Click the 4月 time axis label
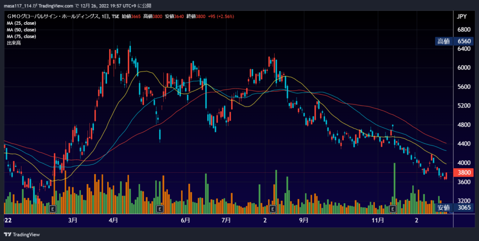 pos(113,220)
